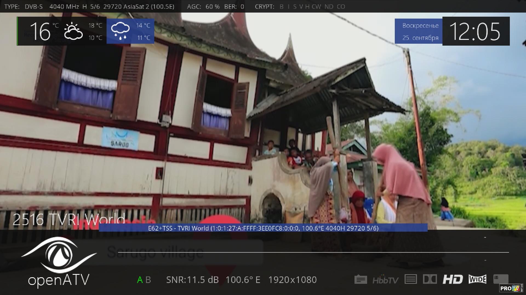Click the WIDE aspect ratio icon
The image size is (526, 295).
coord(477,279)
